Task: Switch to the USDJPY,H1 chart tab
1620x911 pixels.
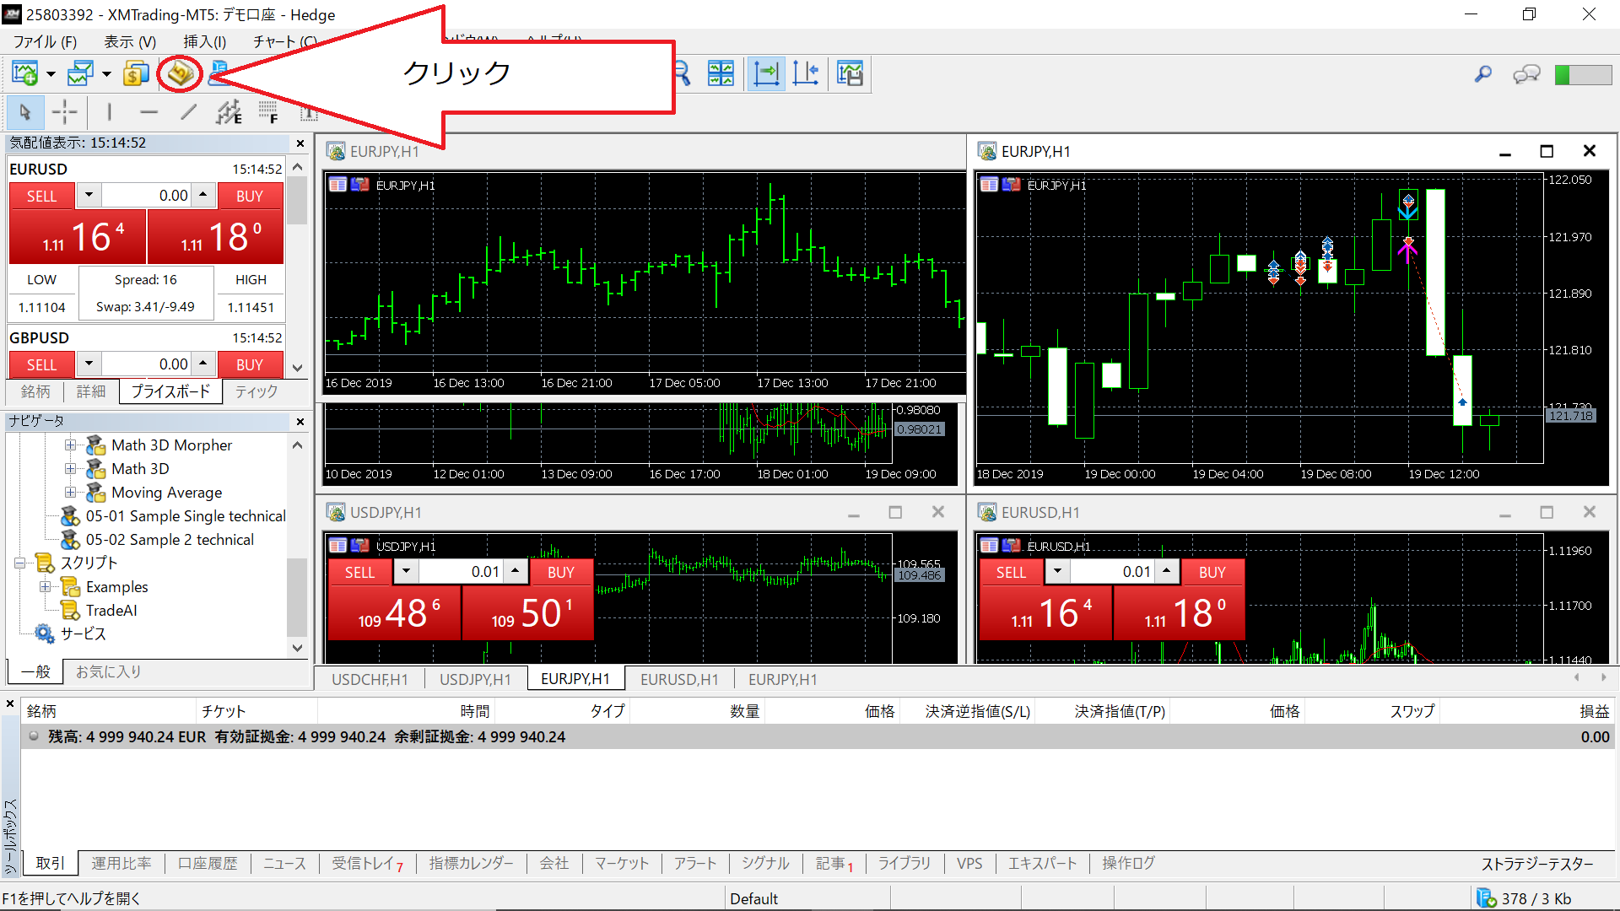Action: [474, 679]
